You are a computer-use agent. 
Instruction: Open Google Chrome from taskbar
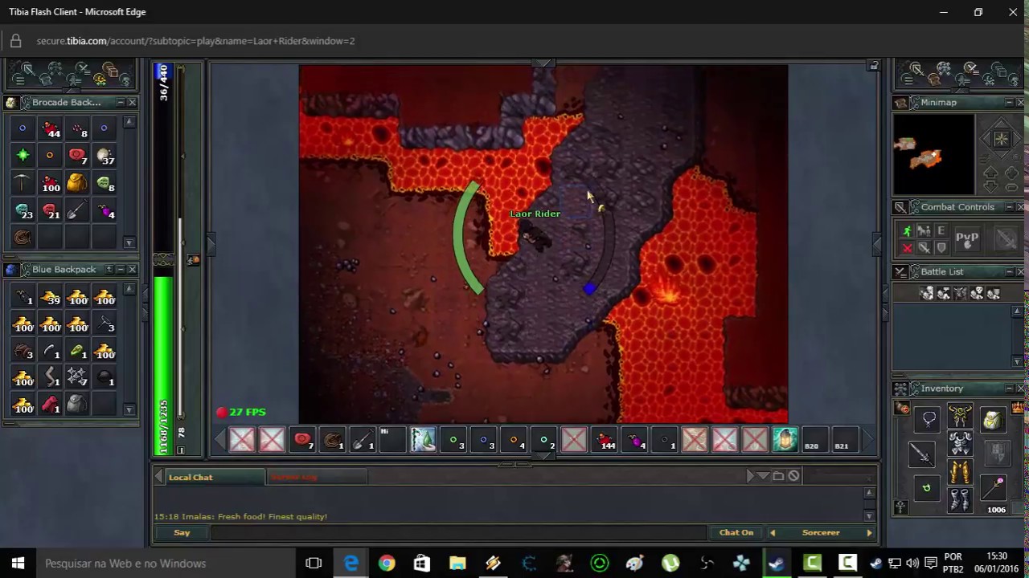pos(387,564)
